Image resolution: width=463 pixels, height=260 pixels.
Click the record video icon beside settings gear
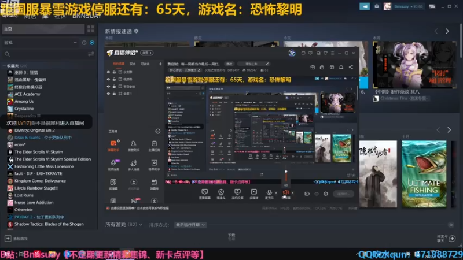(307, 194)
